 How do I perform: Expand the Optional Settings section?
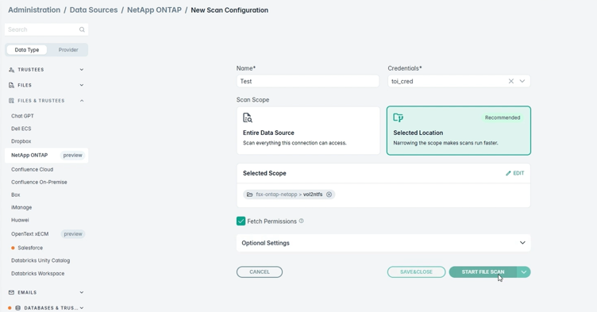[x=383, y=243]
